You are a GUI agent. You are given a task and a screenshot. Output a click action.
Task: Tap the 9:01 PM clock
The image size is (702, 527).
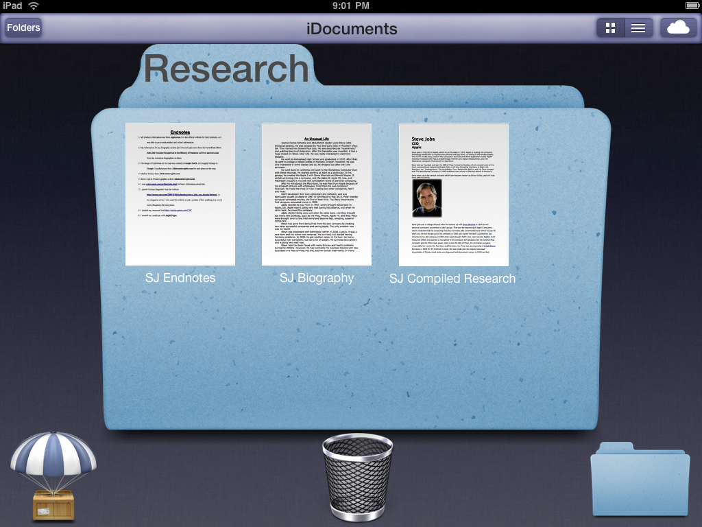click(350, 5)
